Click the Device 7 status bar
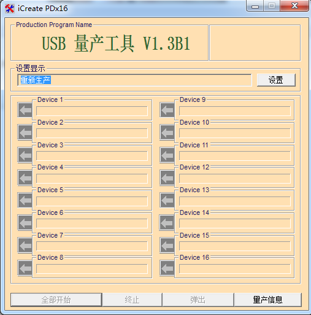Image resolution: width=311 pixels, height=315 pixels. (92, 246)
